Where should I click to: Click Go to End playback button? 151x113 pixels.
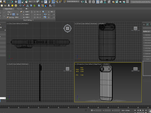tap(146, 110)
